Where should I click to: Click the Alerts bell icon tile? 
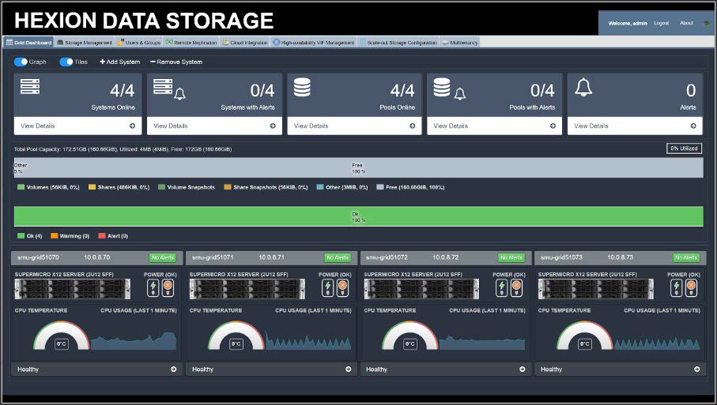(x=583, y=88)
